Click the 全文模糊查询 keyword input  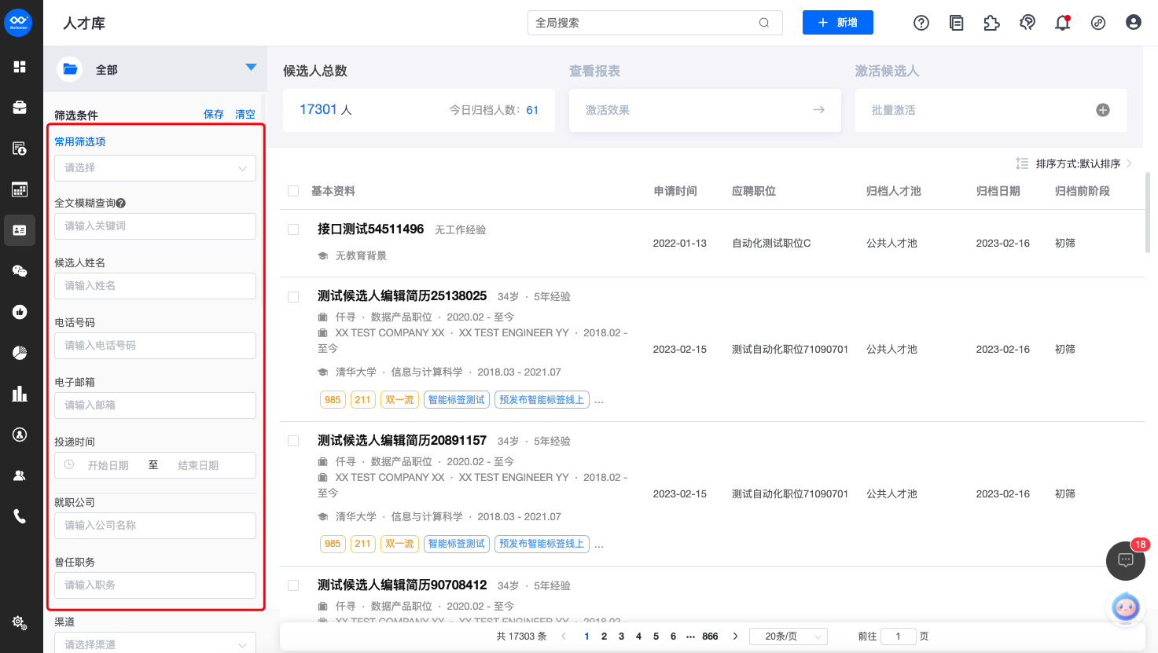click(x=155, y=226)
